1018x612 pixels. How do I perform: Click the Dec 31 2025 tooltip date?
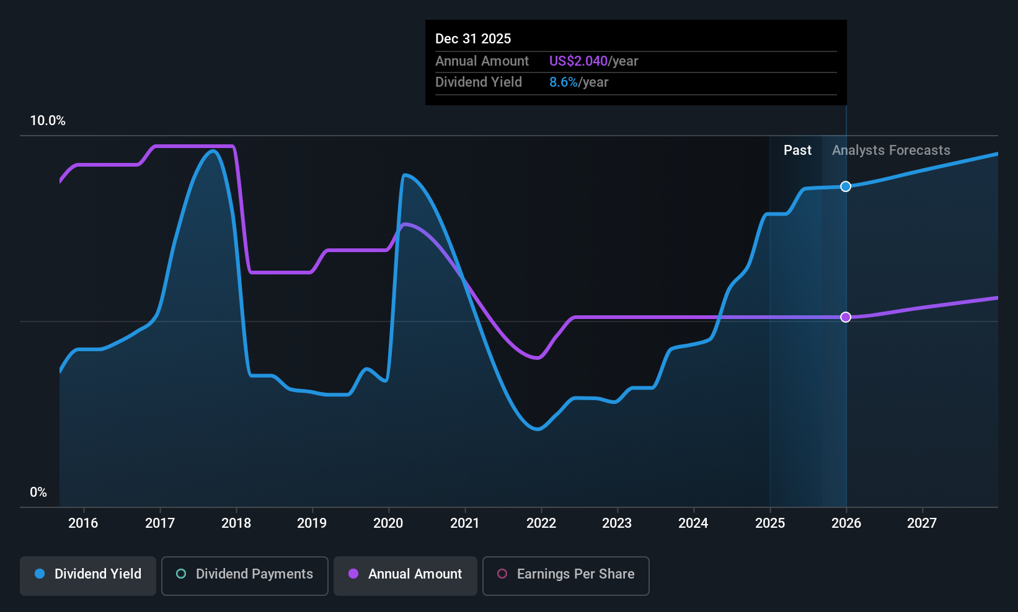(x=473, y=39)
